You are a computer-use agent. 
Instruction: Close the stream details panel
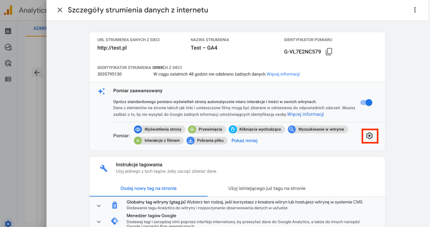point(60,10)
